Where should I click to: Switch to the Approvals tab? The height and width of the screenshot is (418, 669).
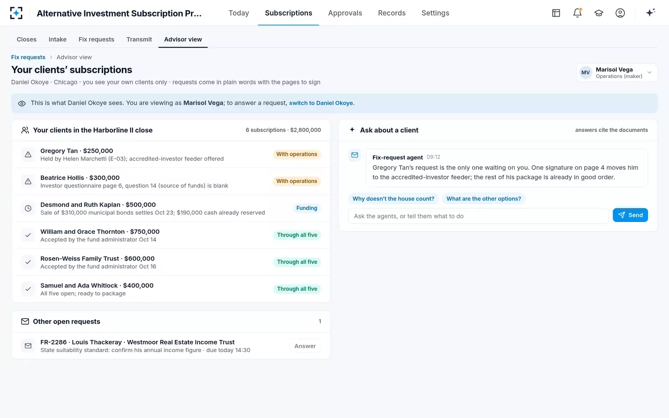pos(345,13)
